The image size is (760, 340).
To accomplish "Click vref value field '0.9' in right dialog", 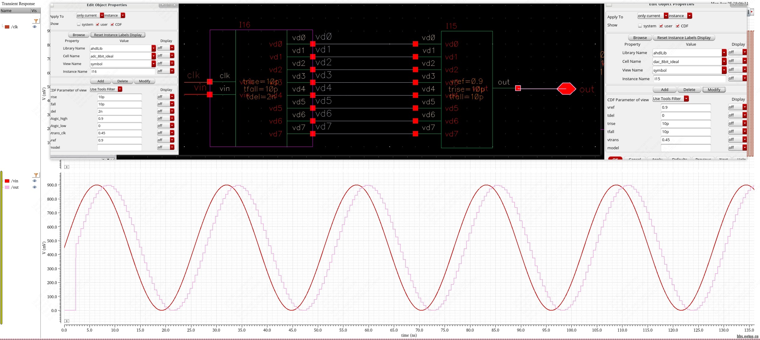I will click(686, 107).
